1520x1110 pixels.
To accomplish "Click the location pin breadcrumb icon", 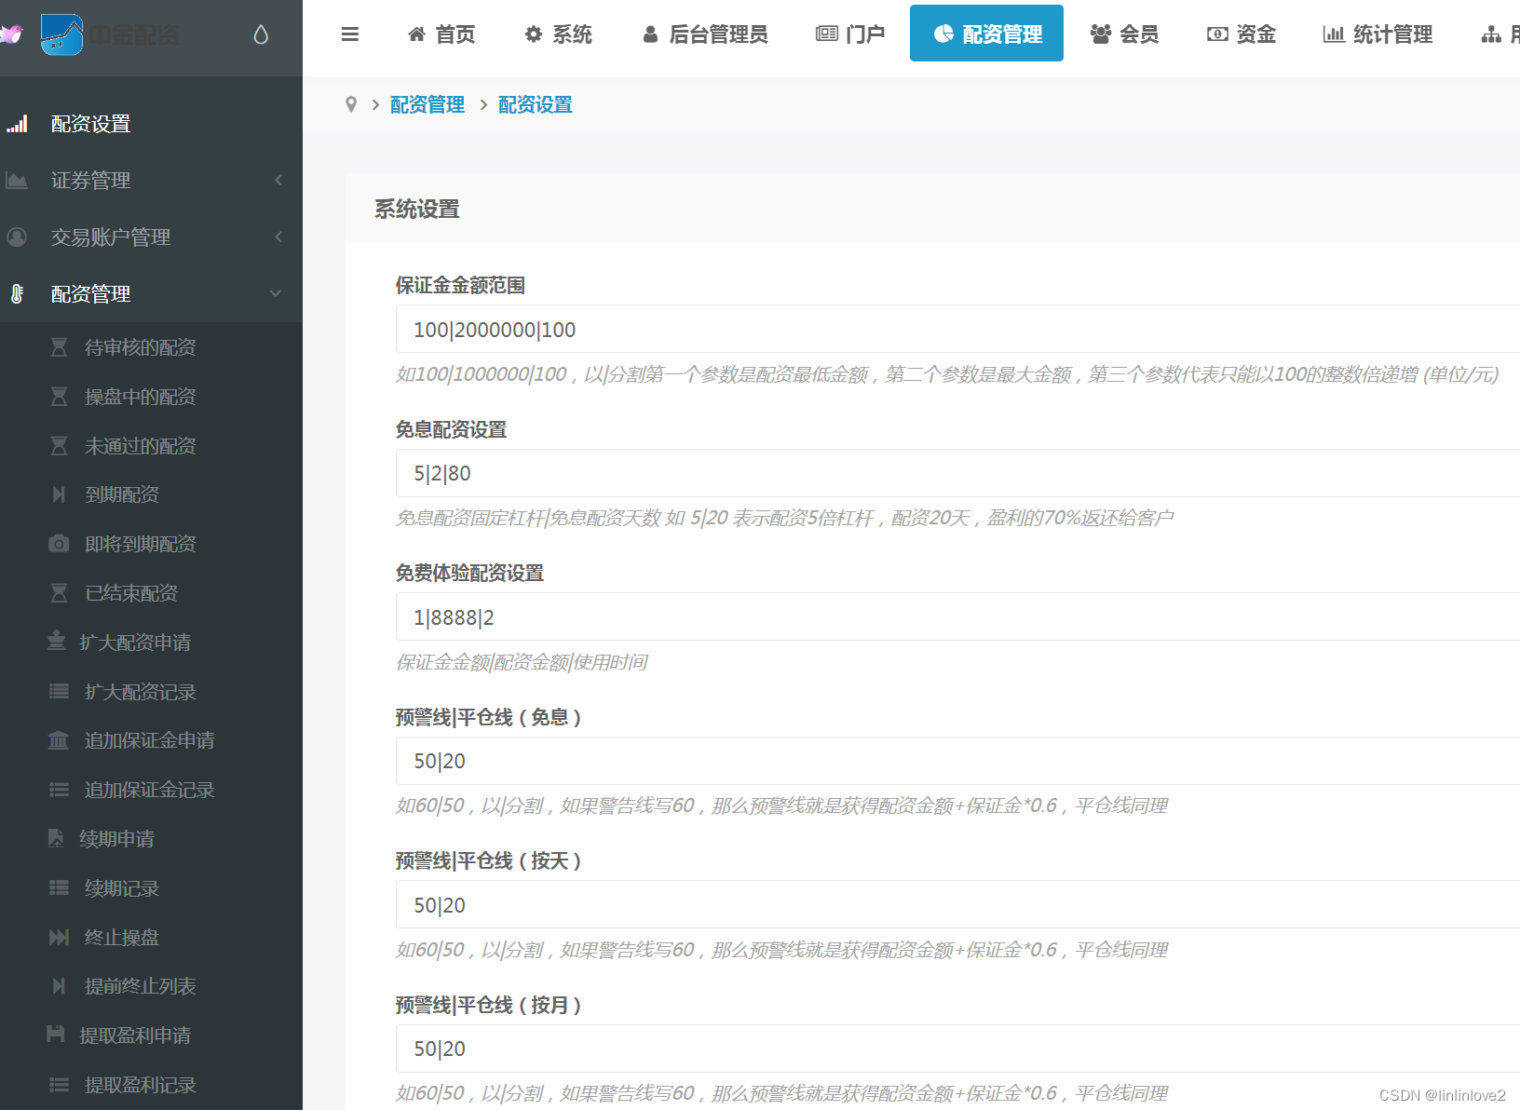I will pyautogui.click(x=351, y=104).
